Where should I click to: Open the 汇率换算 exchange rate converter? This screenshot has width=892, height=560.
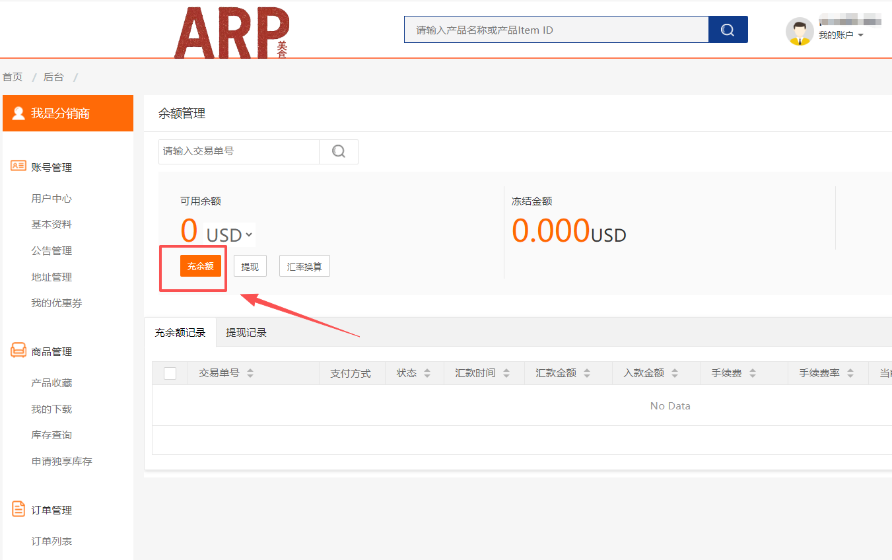click(x=304, y=266)
